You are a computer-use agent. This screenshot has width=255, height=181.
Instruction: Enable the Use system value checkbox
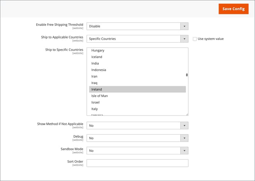coord(195,39)
